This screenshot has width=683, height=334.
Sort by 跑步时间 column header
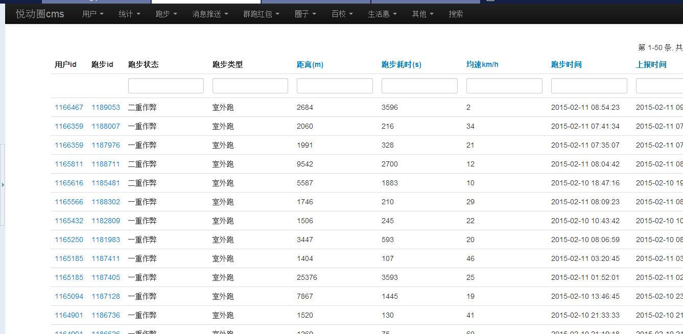[x=566, y=64]
